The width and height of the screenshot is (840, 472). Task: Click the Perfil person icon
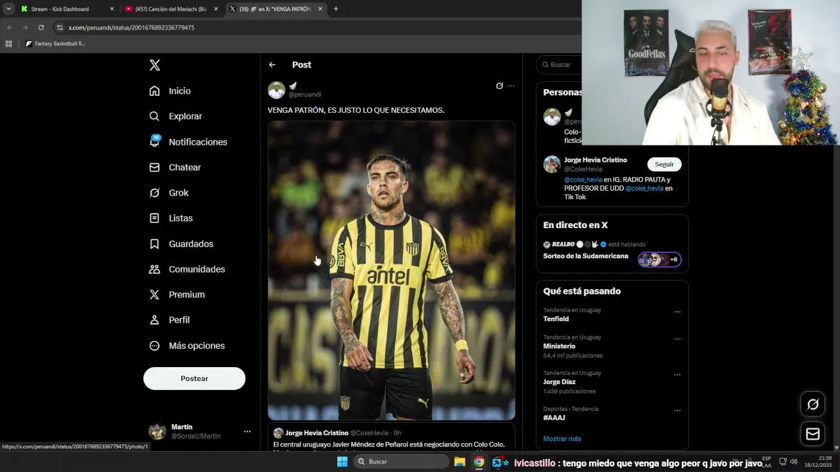point(154,320)
